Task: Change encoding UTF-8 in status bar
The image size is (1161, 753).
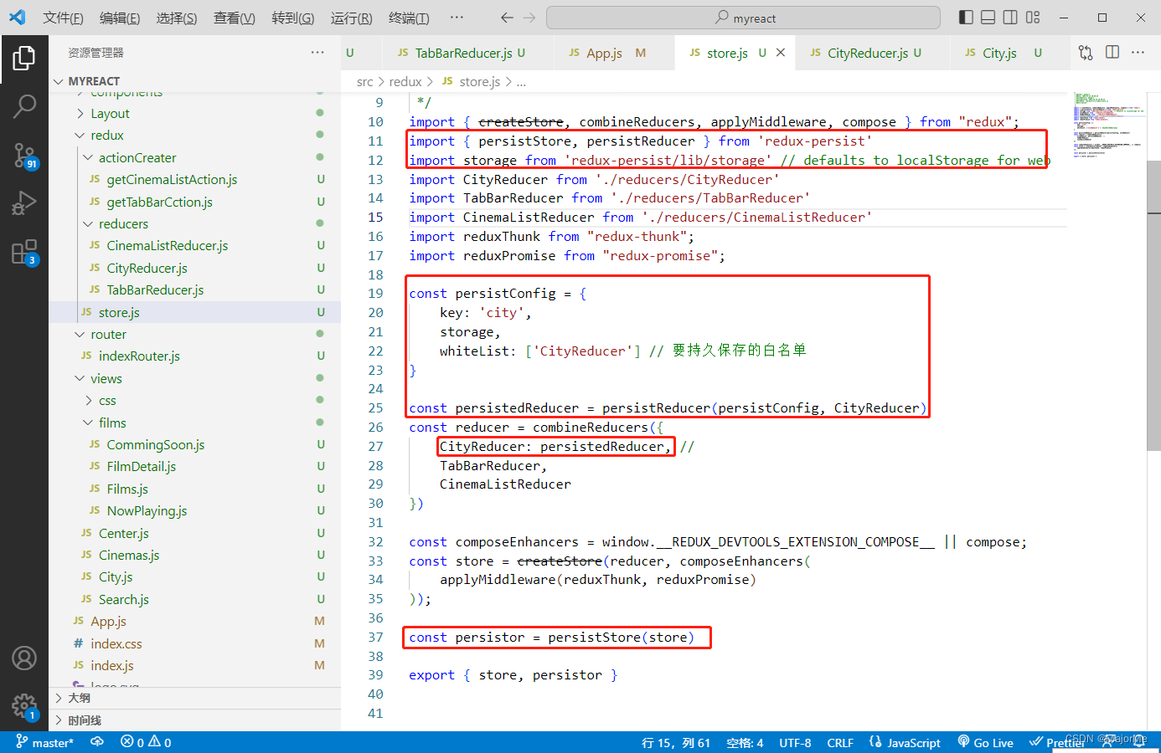Action: [x=795, y=742]
